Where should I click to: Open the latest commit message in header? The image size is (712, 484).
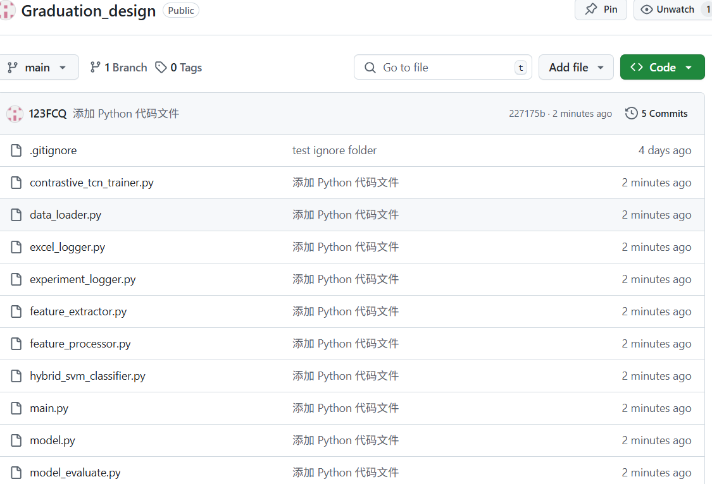[126, 113]
